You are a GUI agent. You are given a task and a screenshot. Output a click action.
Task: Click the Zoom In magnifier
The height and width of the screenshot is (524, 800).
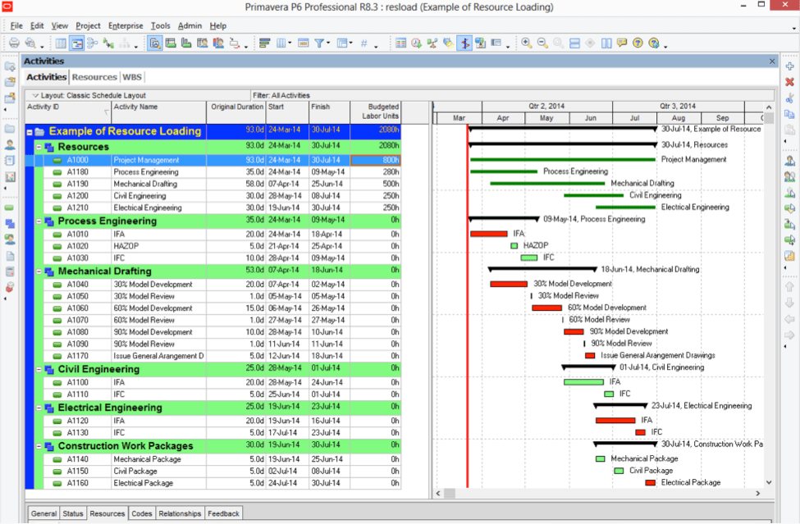527,43
